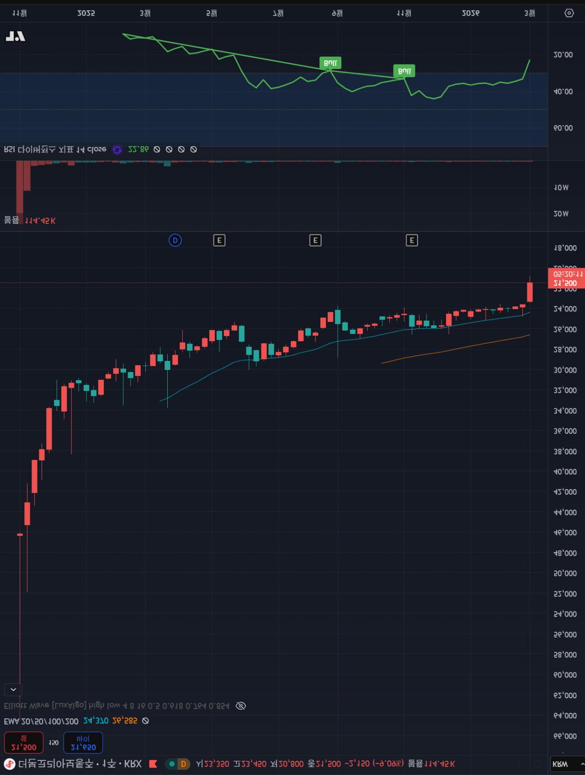Click the first E earnings marker
The width and height of the screenshot is (585, 775).
click(x=219, y=240)
